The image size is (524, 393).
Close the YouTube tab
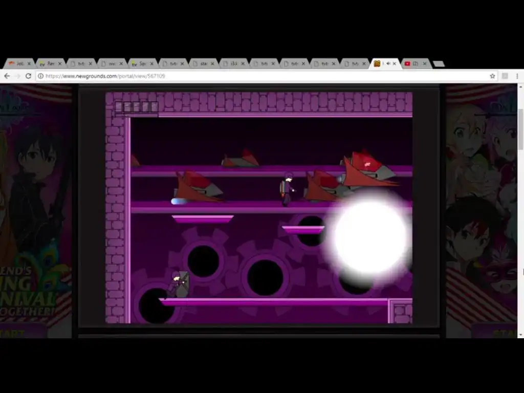coord(425,63)
